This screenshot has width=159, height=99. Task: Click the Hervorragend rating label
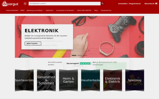[x=73, y=63]
